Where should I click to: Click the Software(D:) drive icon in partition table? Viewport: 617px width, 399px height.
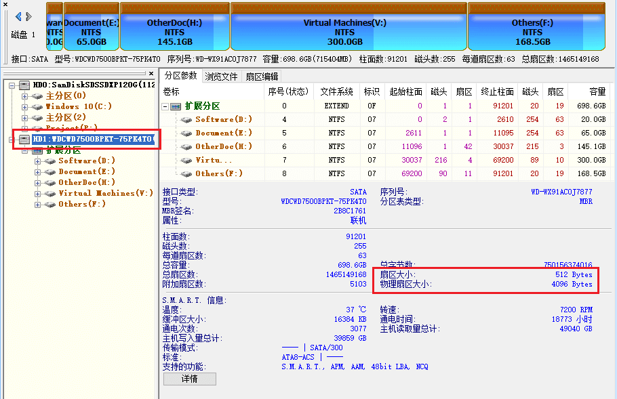187,119
